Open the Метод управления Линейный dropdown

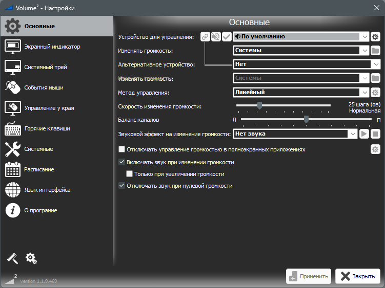[x=301, y=93]
